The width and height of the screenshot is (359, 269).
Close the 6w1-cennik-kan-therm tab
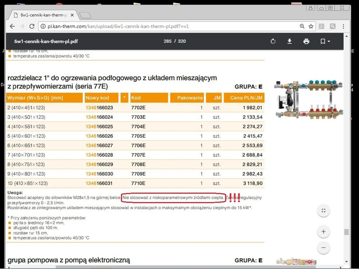pyautogui.click(x=72, y=15)
